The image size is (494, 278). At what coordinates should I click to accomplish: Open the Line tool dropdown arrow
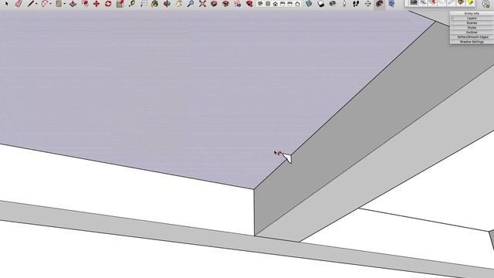point(36,4)
